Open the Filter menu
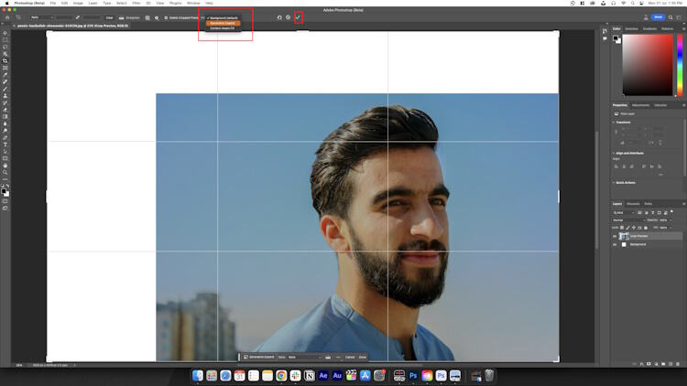 (136, 3)
